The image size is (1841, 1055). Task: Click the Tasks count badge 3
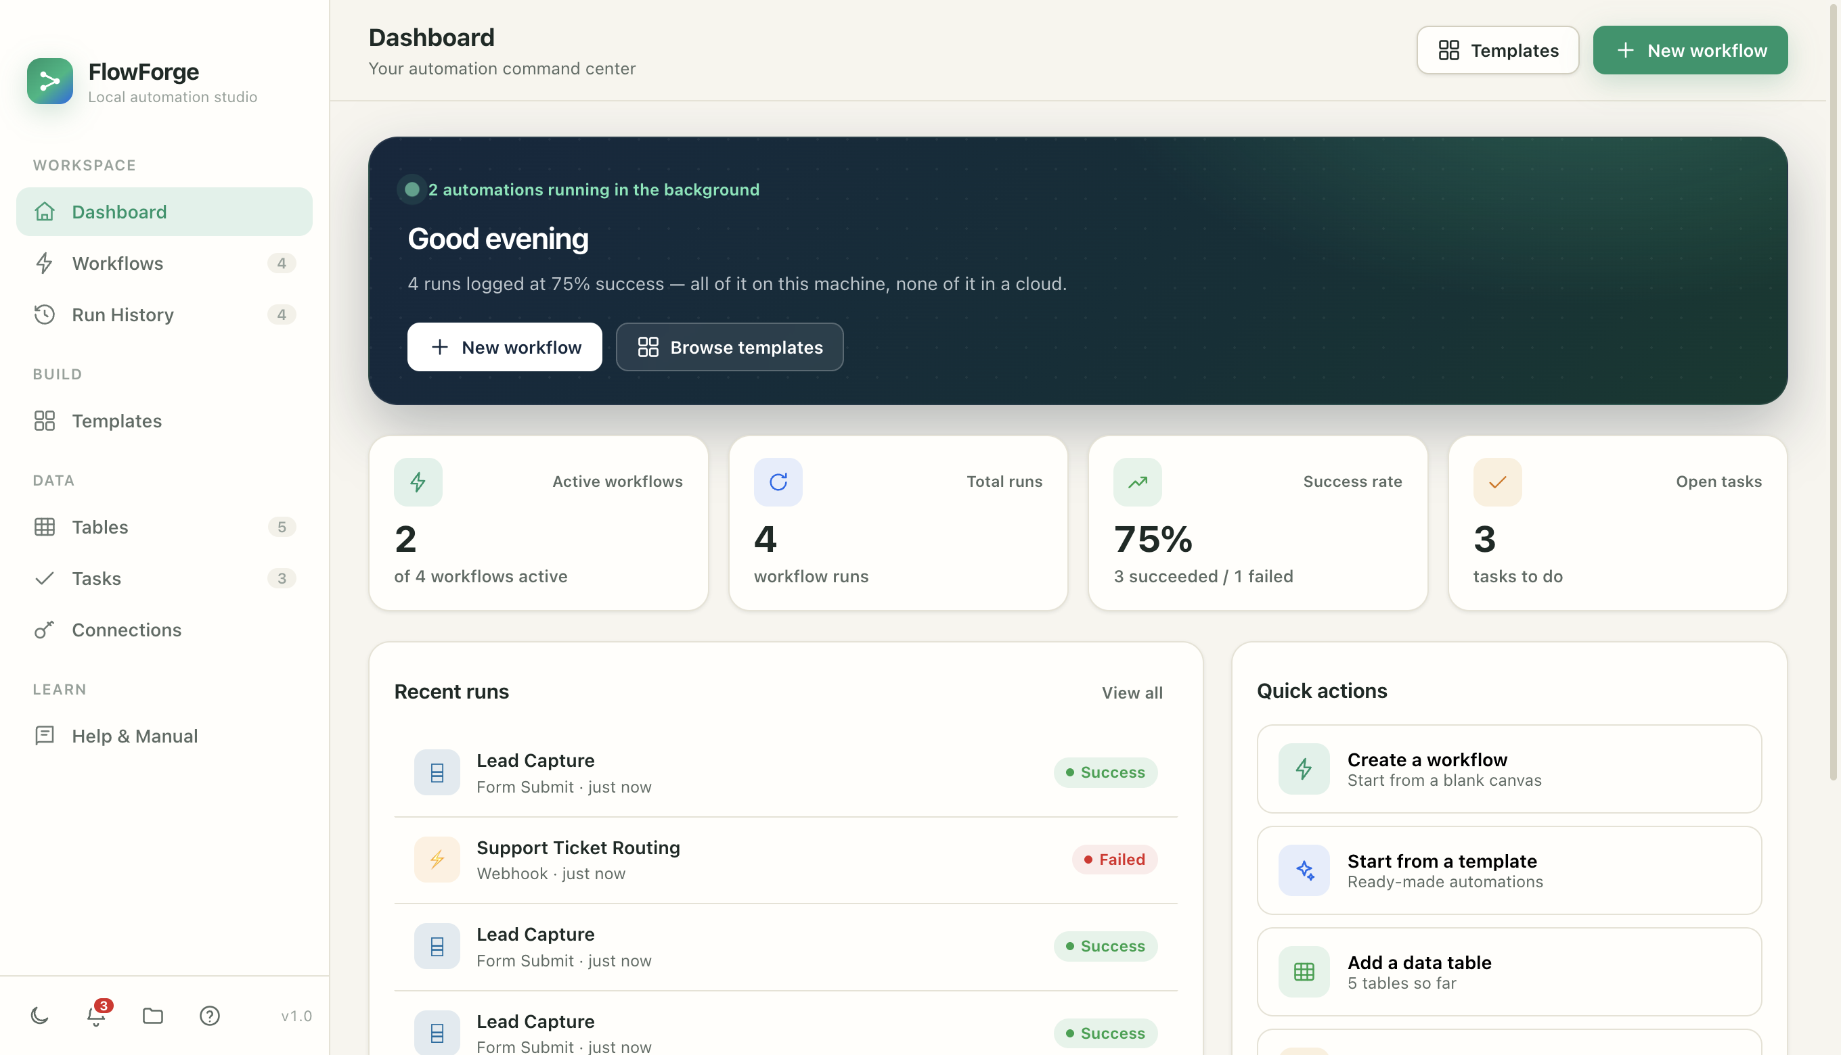tap(282, 578)
